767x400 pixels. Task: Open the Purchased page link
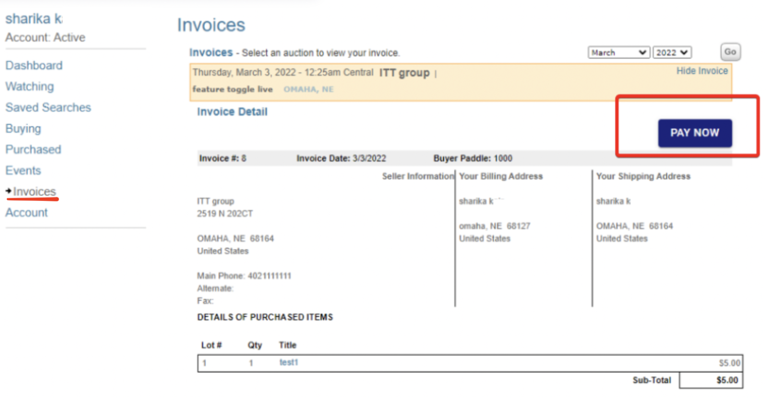click(x=33, y=150)
